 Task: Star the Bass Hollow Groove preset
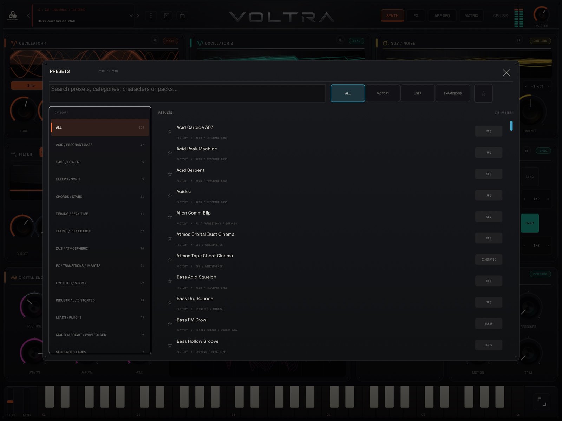pos(170,346)
